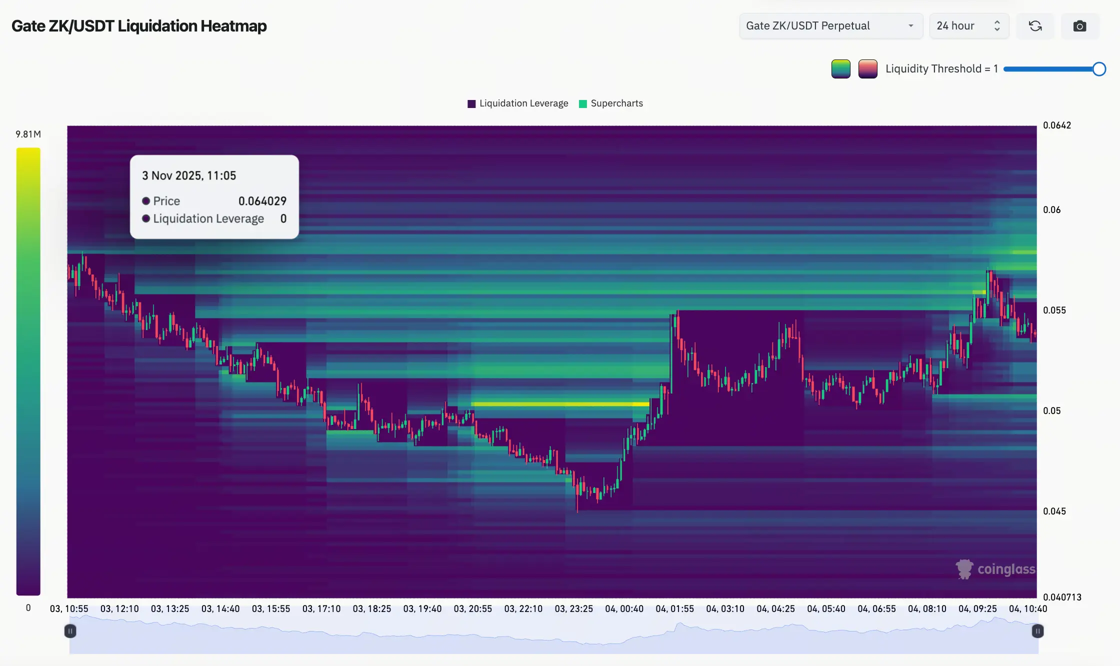The image size is (1120, 666).
Task: Click the refresh chart icon
Action: pos(1035,26)
